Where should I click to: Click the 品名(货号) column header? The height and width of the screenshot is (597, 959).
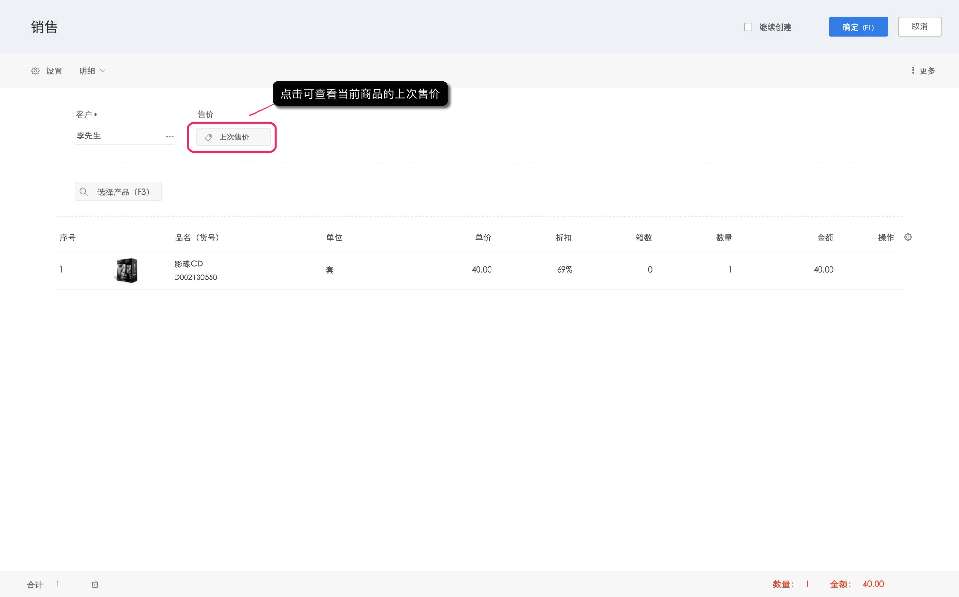(197, 238)
